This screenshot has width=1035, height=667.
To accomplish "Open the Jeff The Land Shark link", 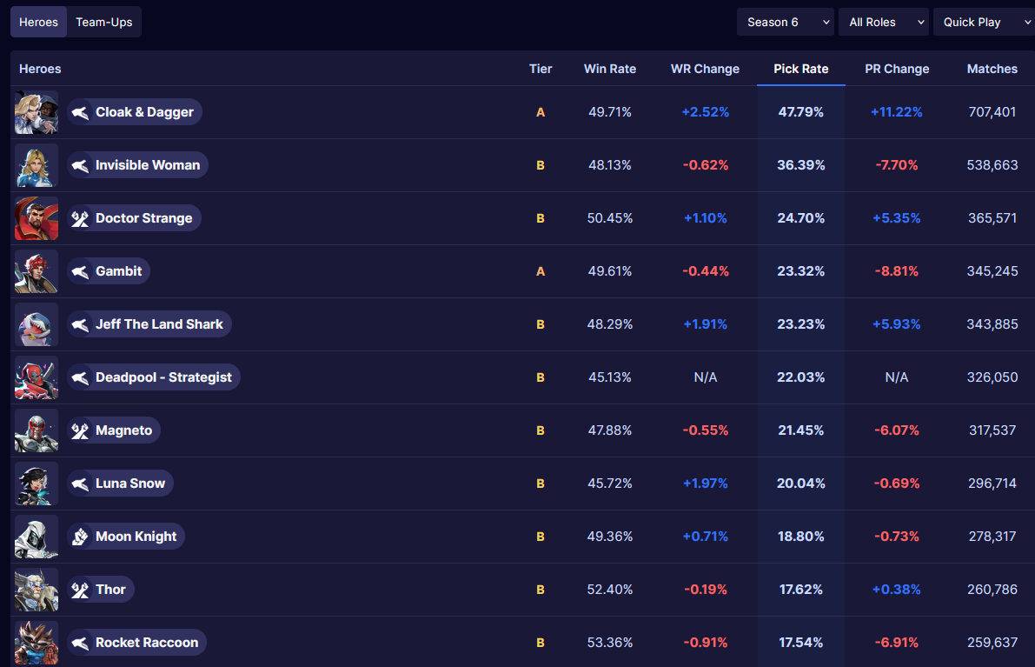I will (x=149, y=324).
